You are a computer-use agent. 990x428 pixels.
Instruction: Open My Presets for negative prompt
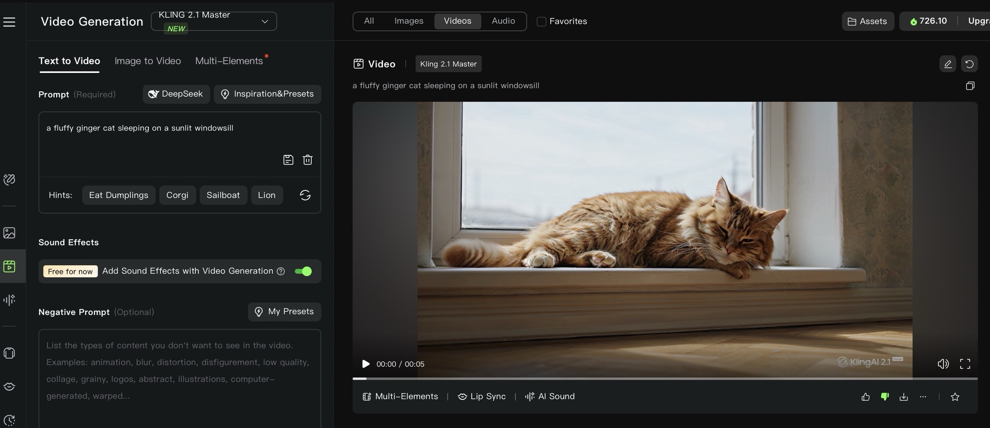point(284,312)
